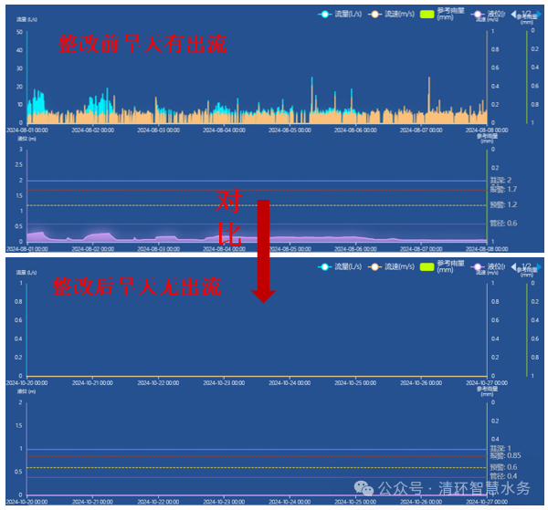Image resolution: width=548 pixels, height=510 pixels.
Task: Select the 报警: 1.7 threshold label
Action: coord(505,189)
